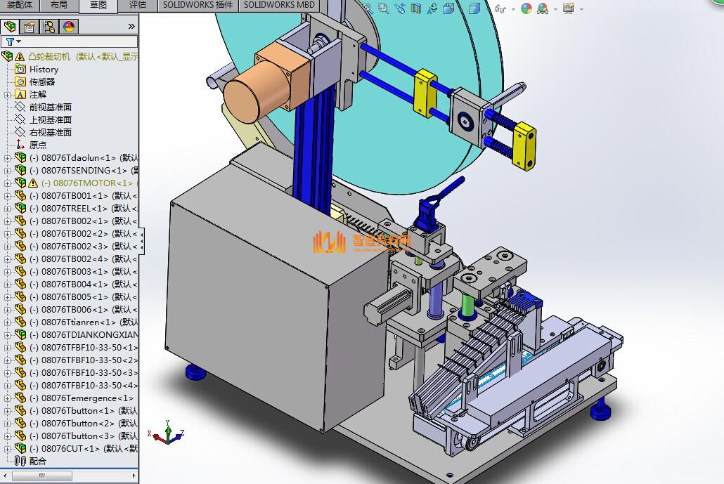This screenshot has width=724, height=484.
Task: Open the PropertyManager tab icon
Action: click(x=30, y=27)
